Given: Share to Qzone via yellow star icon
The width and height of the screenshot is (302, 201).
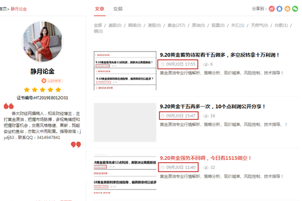Looking at the screenshot, I should (x=287, y=9).
